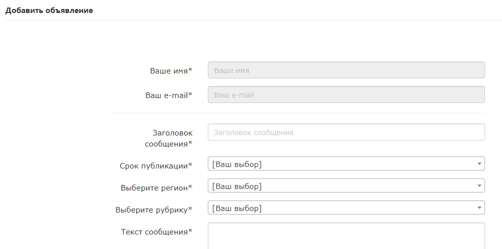The image size is (502, 249).
Task: Click the Срок публикации* label
Action: coord(156,166)
